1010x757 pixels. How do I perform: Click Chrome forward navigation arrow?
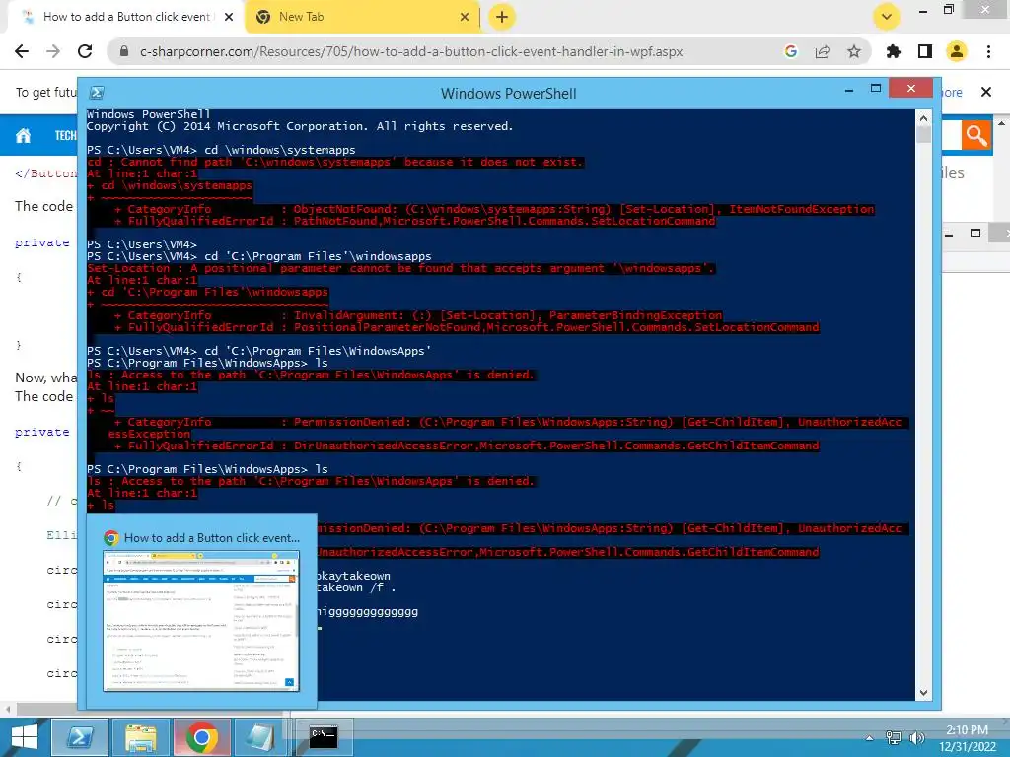pyautogui.click(x=53, y=51)
